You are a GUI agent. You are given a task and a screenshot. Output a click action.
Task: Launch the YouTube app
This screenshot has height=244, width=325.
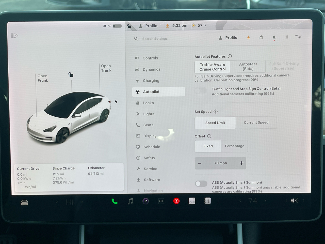[176, 201]
